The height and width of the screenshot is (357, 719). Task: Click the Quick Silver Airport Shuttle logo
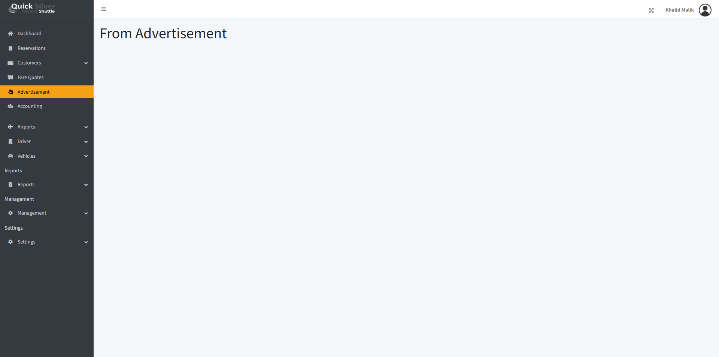pyautogui.click(x=33, y=8)
